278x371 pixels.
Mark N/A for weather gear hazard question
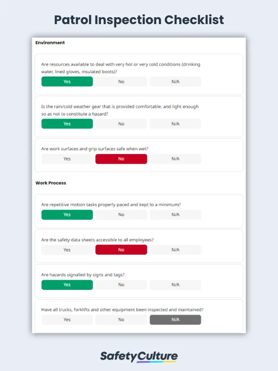(x=175, y=124)
